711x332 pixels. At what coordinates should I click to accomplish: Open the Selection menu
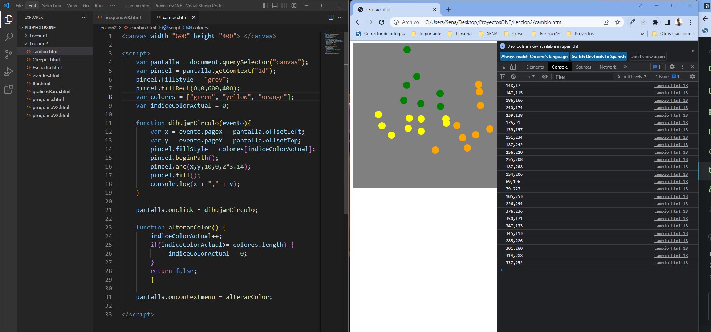click(52, 5)
